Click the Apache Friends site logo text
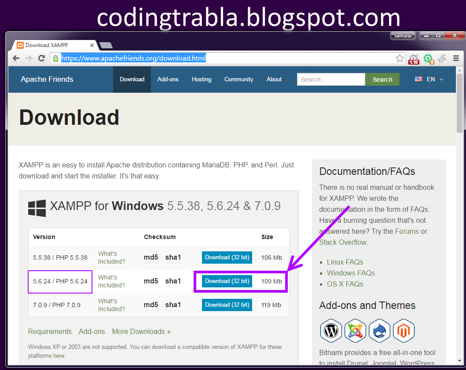This screenshot has height=370, width=466. pyautogui.click(x=47, y=79)
